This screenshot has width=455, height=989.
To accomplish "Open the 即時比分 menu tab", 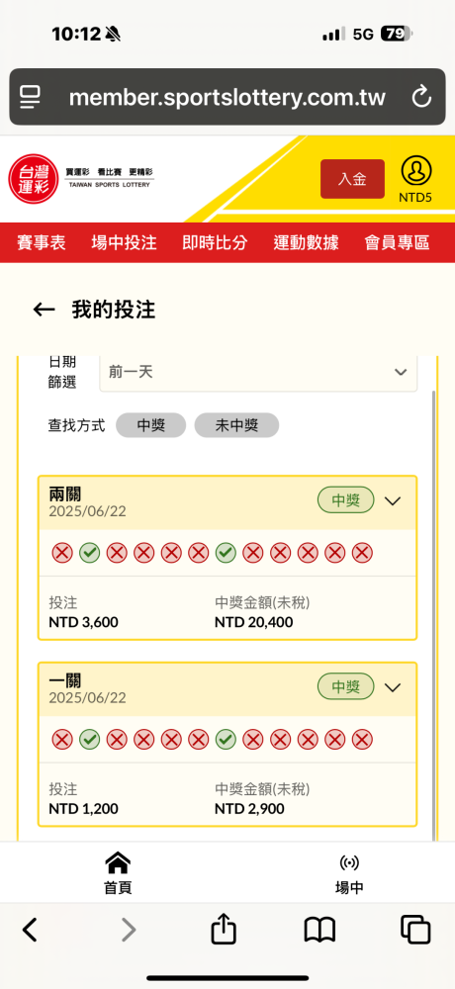I will 215,243.
